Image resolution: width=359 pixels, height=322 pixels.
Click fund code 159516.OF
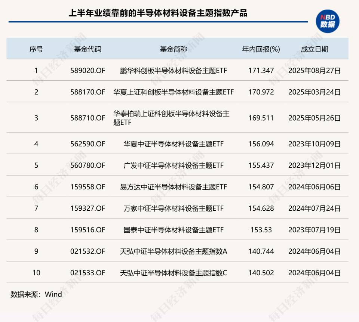tap(88, 230)
